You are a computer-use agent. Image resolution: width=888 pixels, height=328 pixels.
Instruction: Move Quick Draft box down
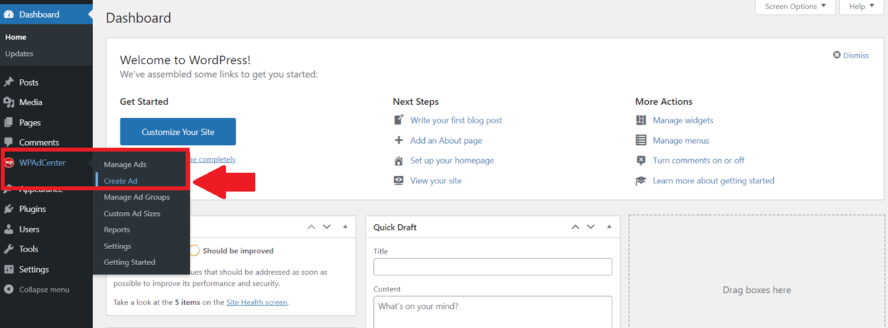point(591,227)
